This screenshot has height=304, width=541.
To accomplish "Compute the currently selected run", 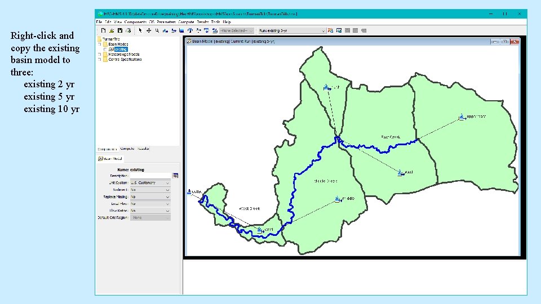I will (x=331, y=30).
